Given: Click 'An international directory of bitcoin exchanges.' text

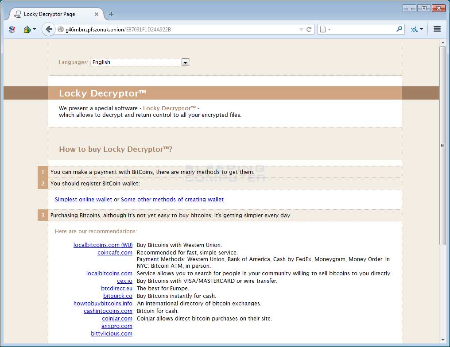Looking at the screenshot, I should tap(199, 303).
